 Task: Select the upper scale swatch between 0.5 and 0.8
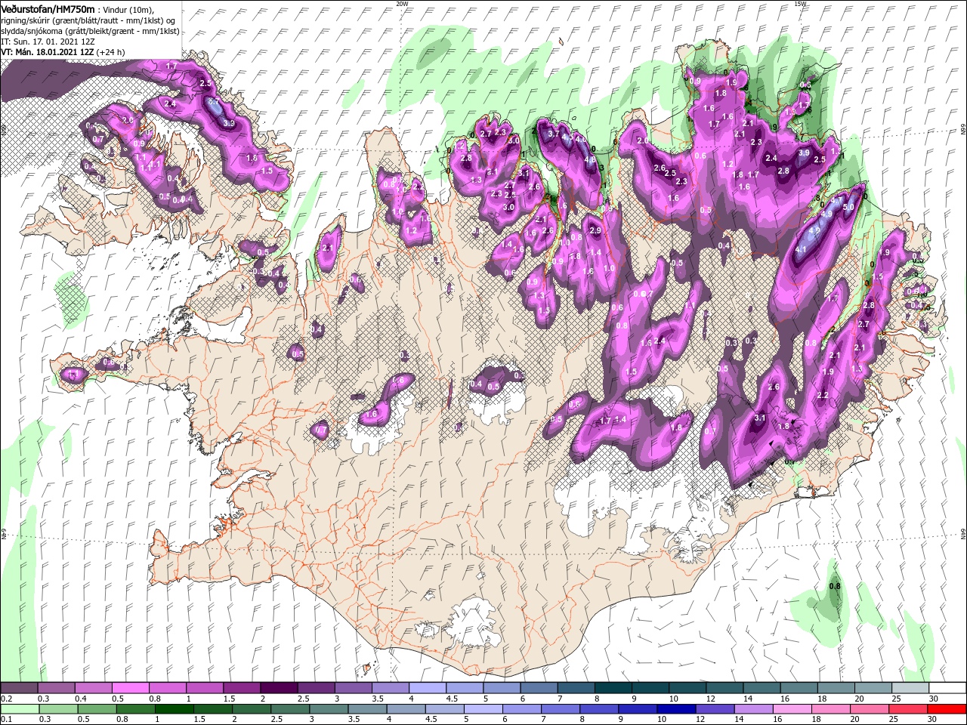pos(131,688)
